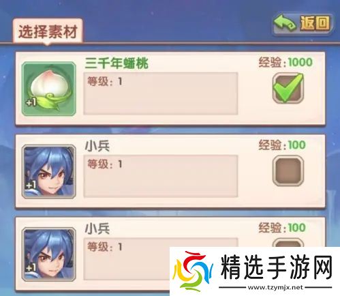Open the www.tzymjx.net link
This screenshot has width=340, height=296.
point(275,287)
